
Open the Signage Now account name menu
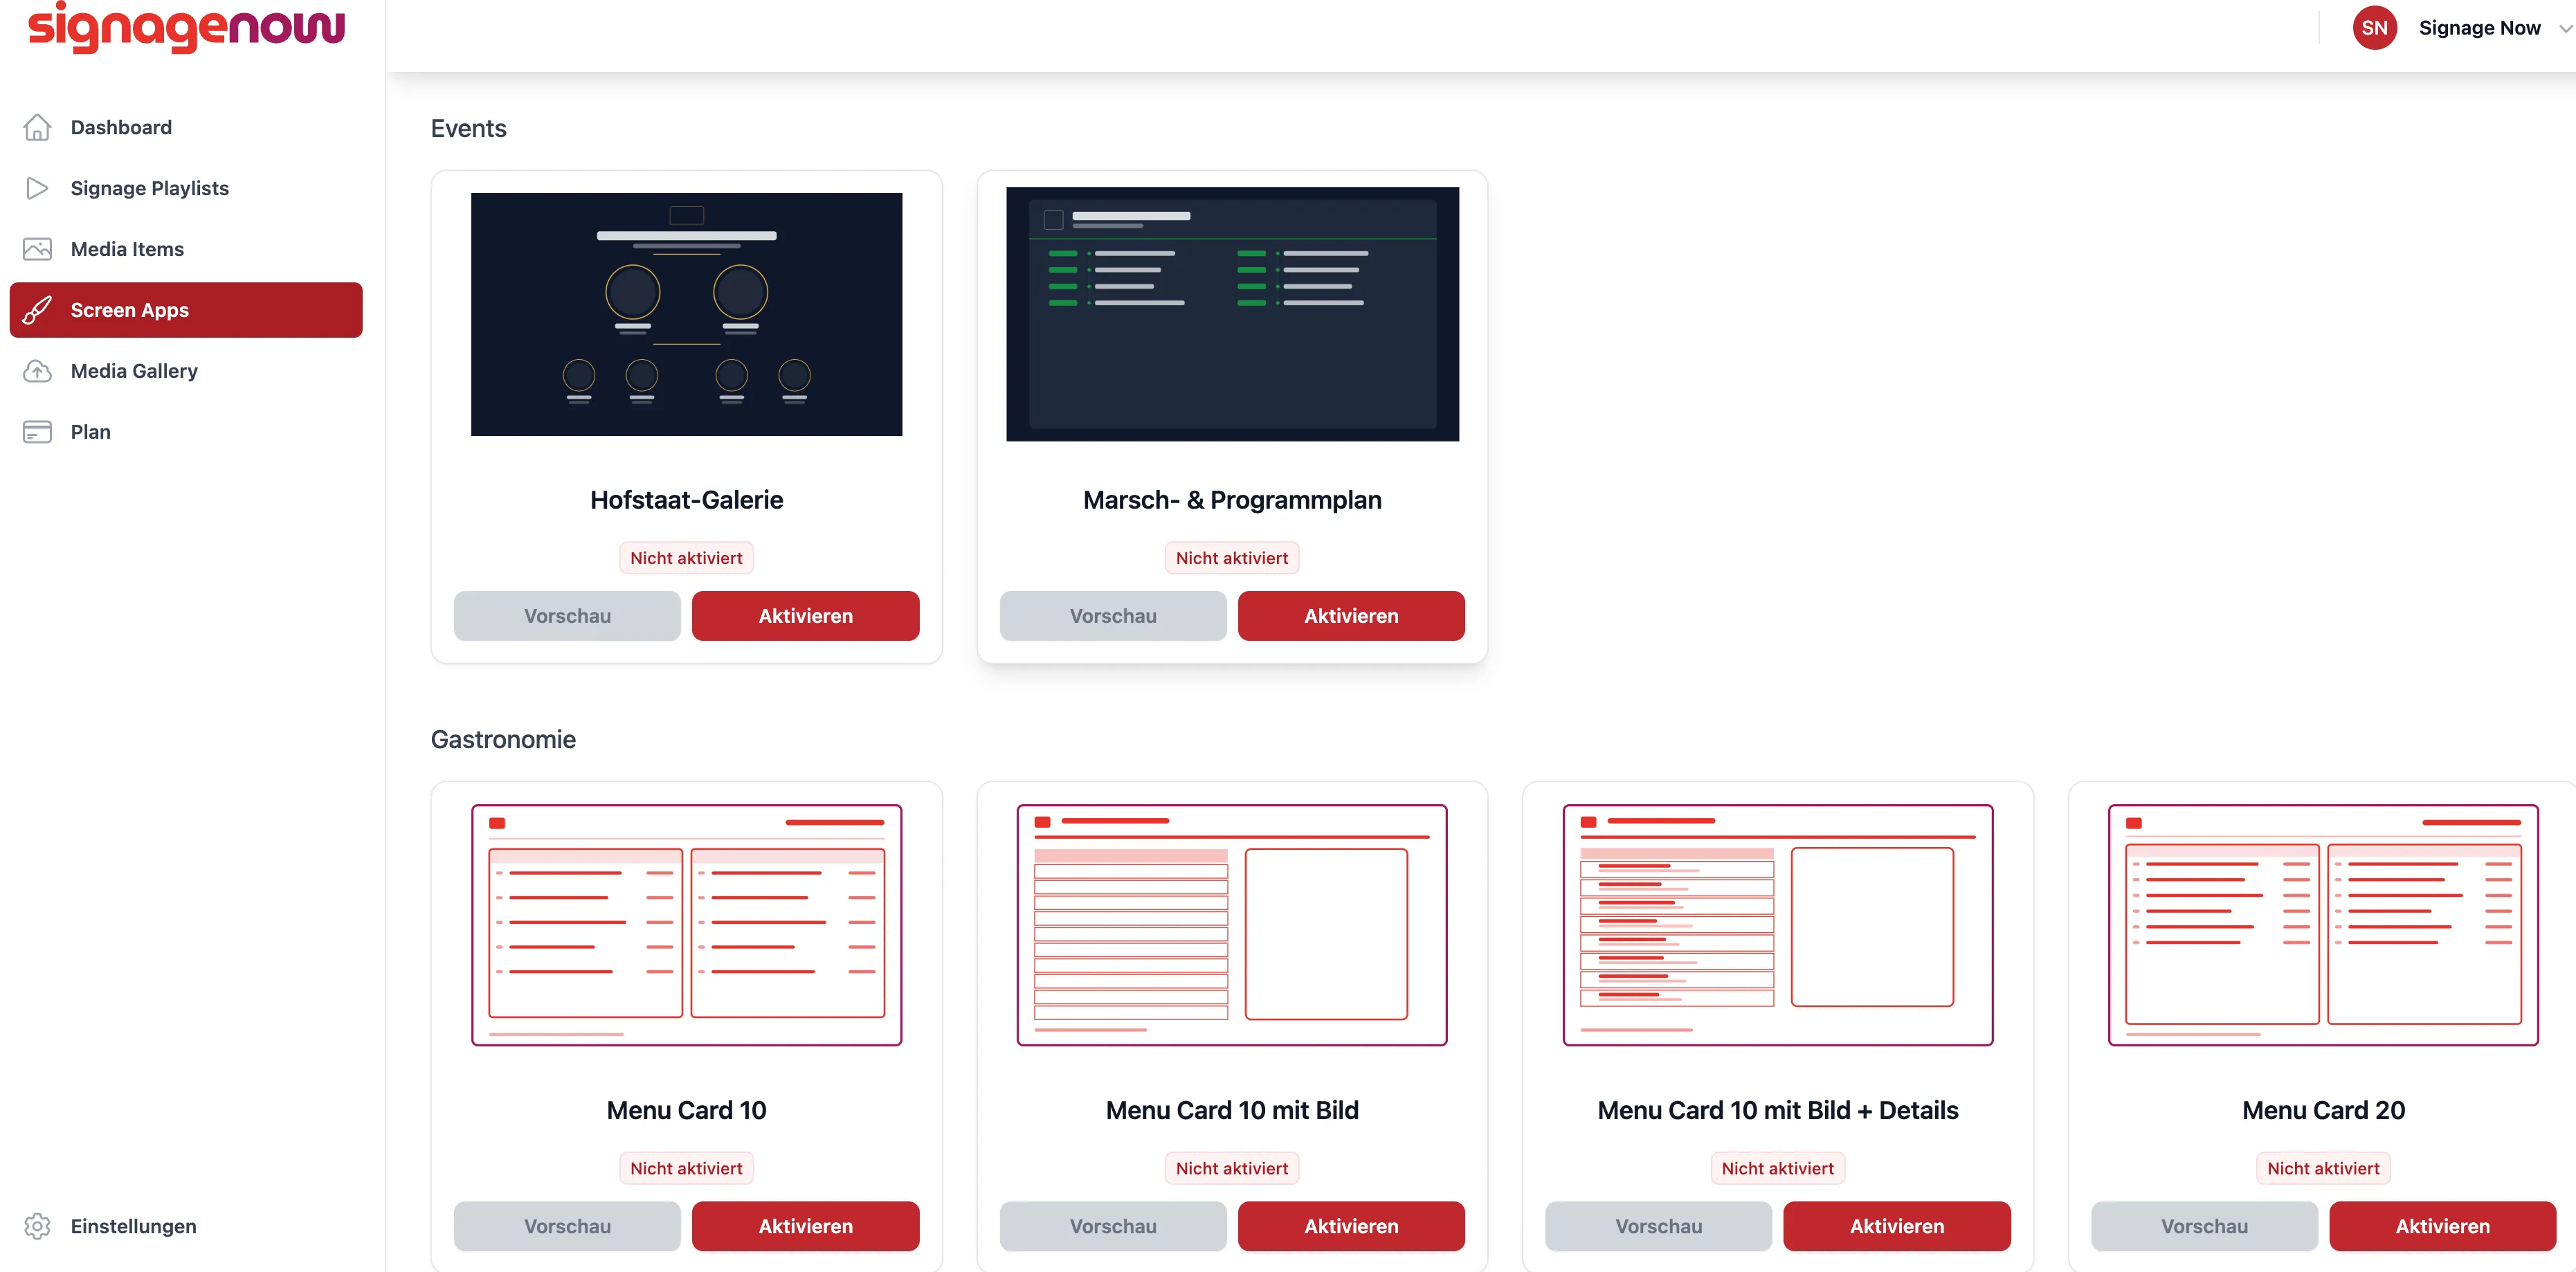2479,28
